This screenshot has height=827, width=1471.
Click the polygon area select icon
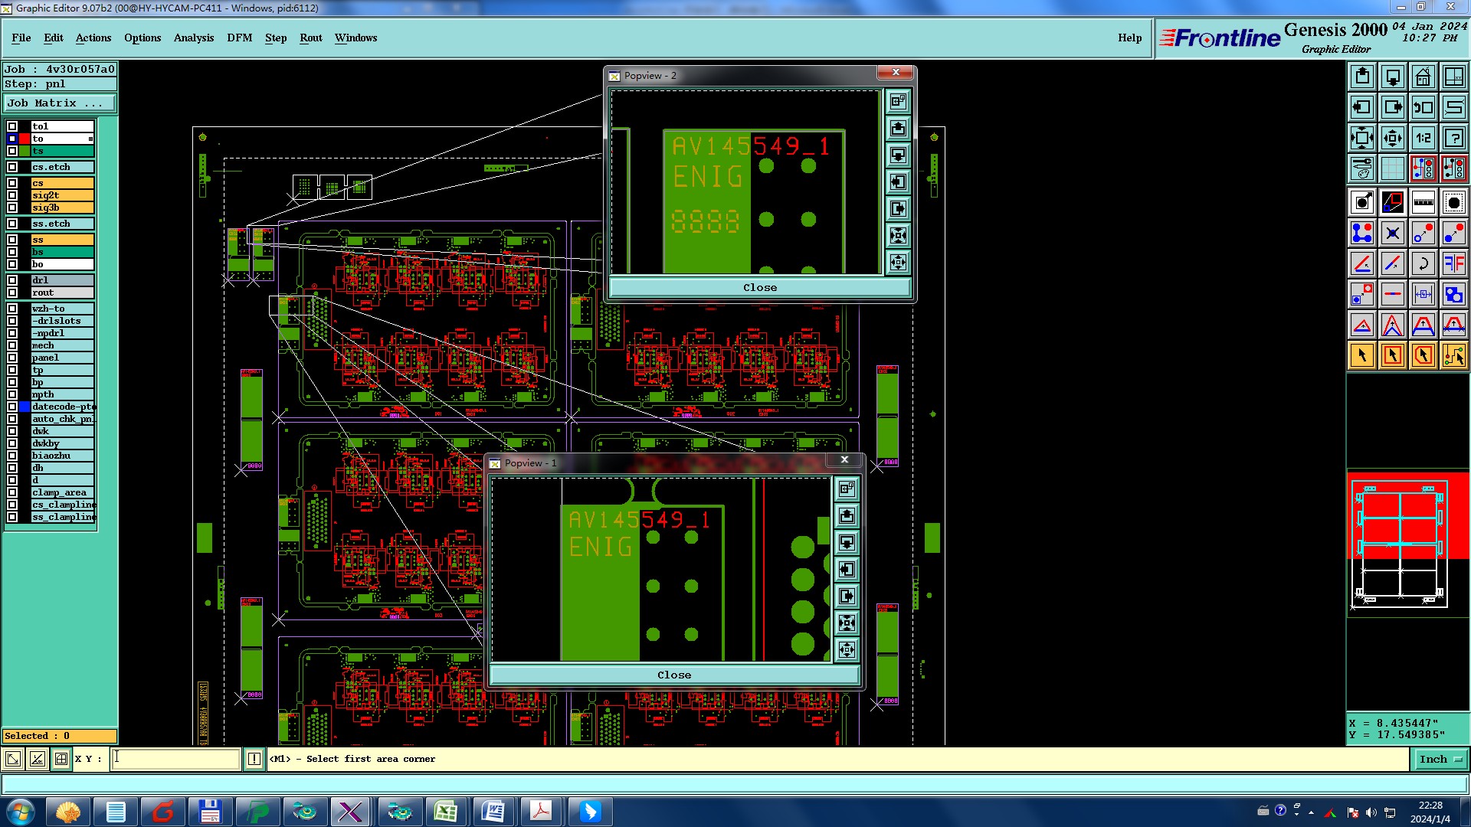(x=1423, y=355)
